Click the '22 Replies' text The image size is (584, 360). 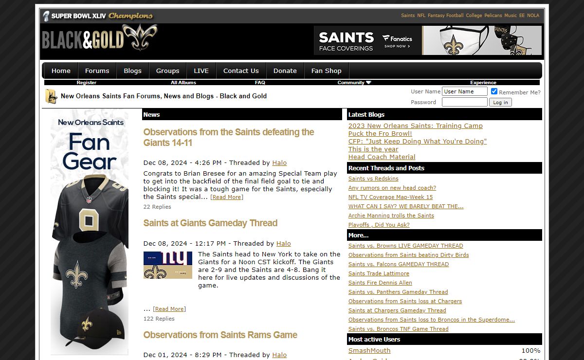(x=157, y=207)
